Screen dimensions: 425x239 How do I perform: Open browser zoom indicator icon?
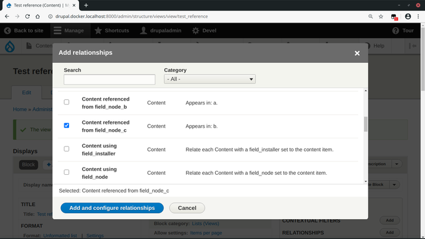(371, 17)
